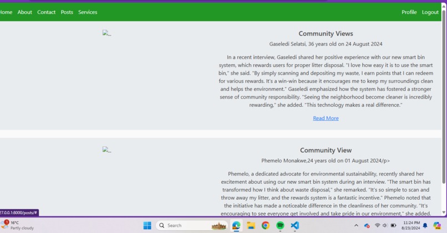The width and height of the screenshot is (447, 233).
Task: Click the Community Views heading
Action: pos(326,34)
